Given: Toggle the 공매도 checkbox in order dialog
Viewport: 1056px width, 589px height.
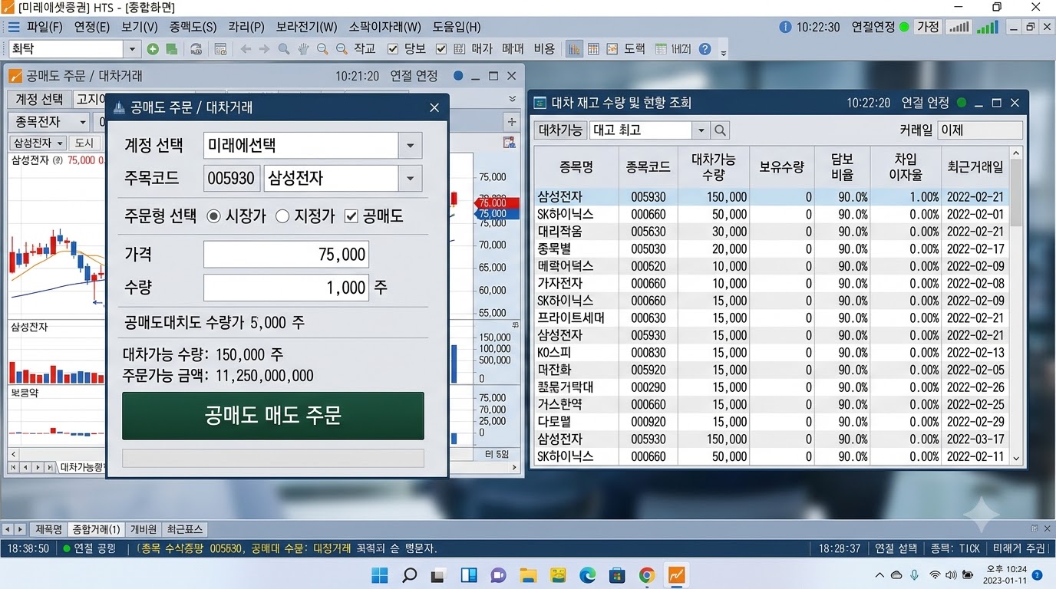Looking at the screenshot, I should coord(351,216).
